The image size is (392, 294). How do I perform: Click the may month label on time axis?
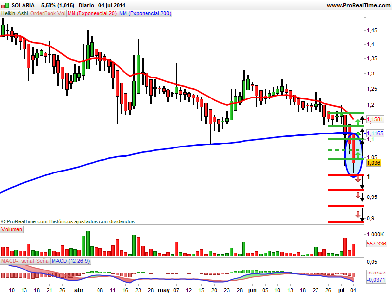tap(164, 290)
